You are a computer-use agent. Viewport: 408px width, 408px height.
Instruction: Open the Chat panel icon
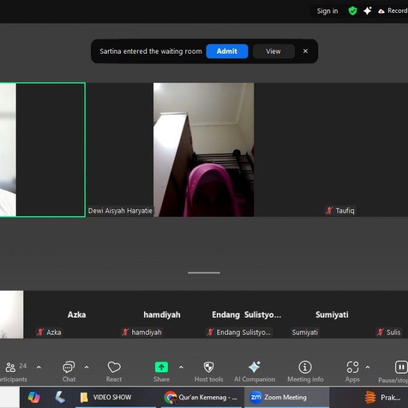coord(69,367)
